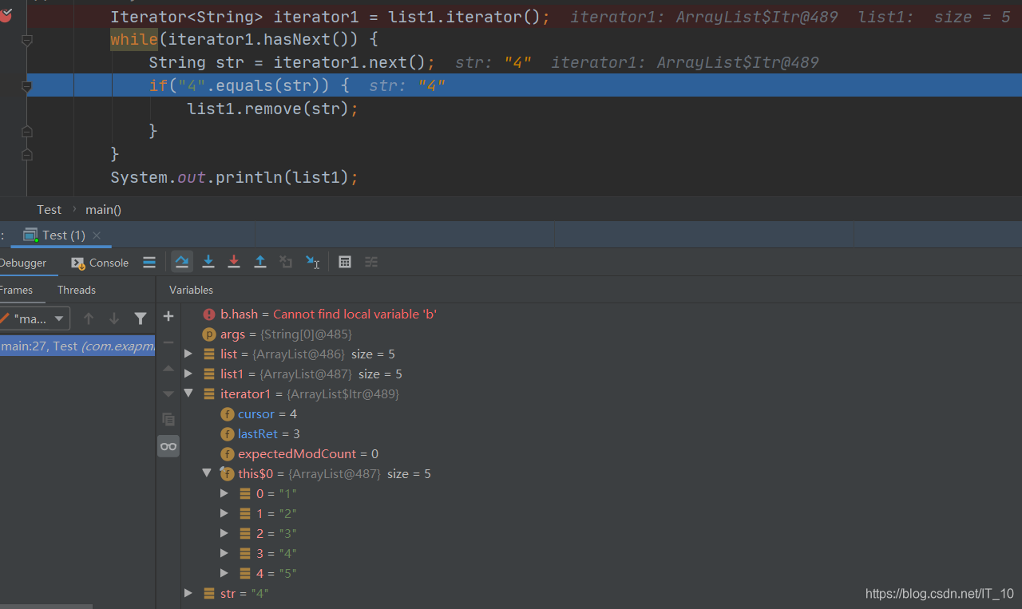This screenshot has width=1022, height=609.
Task: Collapse the this$0 field node
Action: [x=206, y=473]
